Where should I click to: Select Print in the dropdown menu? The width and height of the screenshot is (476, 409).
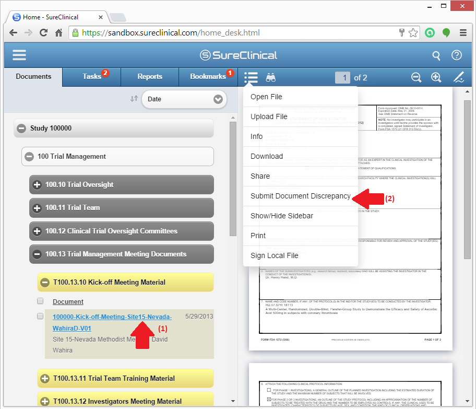pyautogui.click(x=301, y=236)
